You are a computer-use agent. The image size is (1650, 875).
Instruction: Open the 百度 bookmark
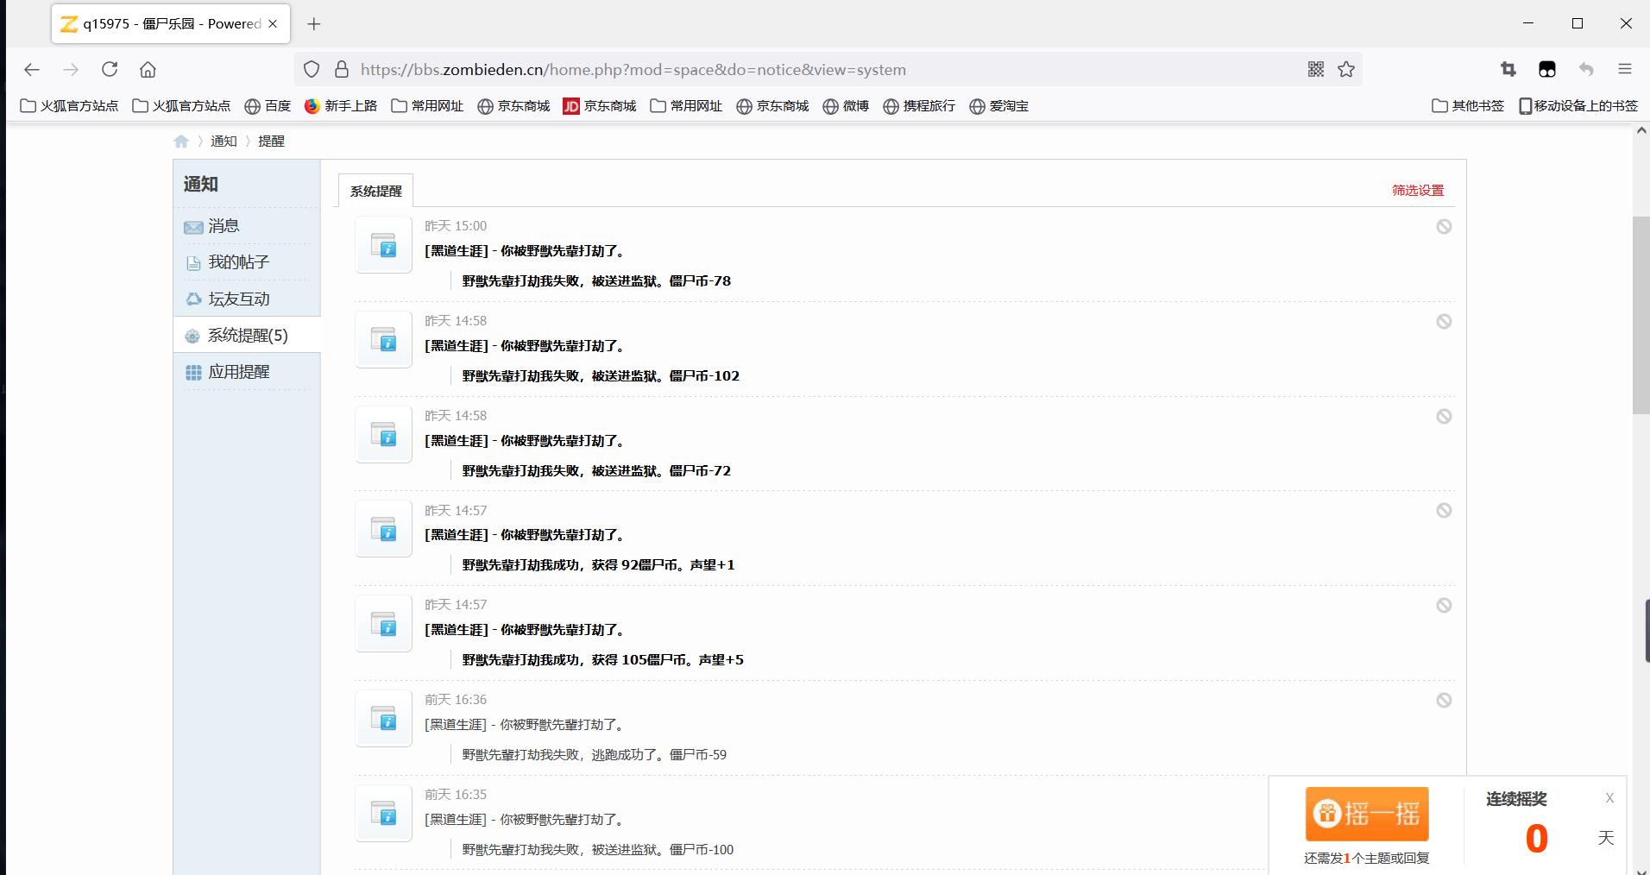pos(268,106)
